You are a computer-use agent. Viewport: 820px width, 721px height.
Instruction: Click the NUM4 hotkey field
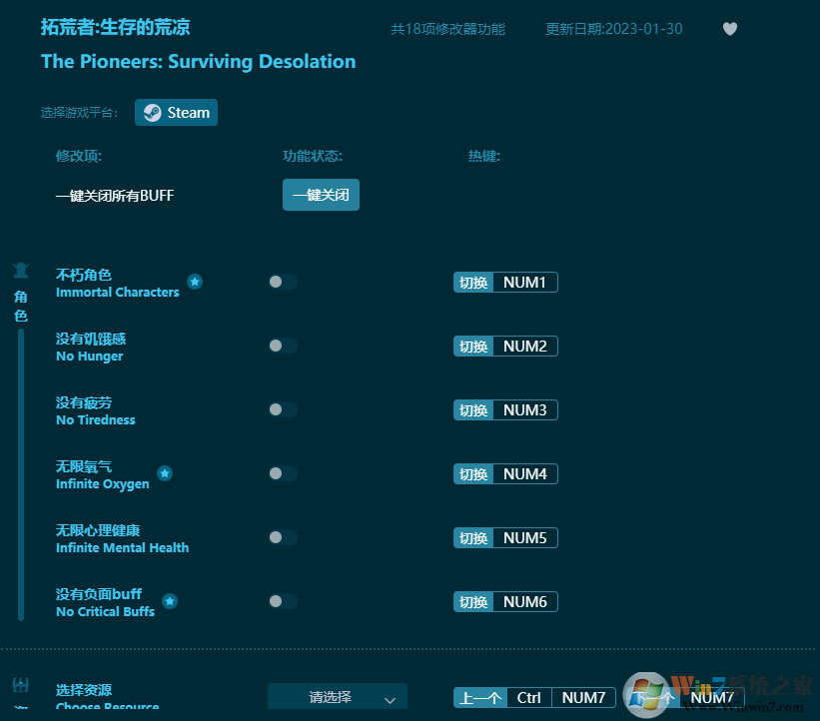coord(525,474)
